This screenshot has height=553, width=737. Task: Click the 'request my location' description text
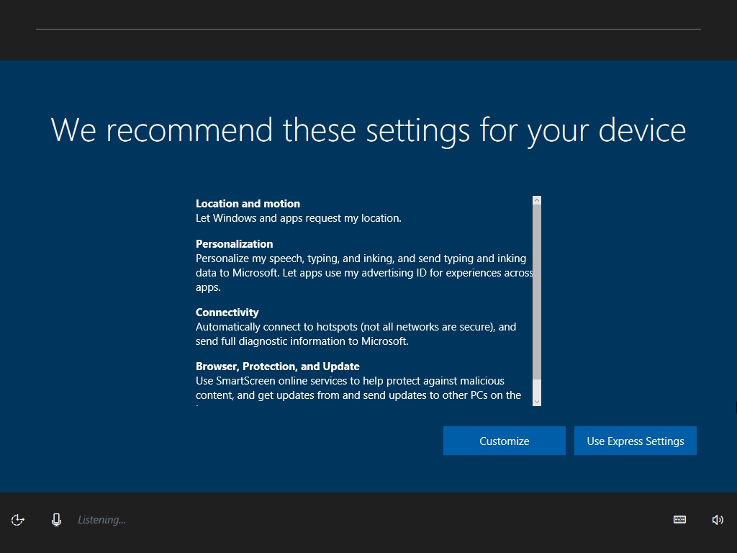tap(299, 218)
